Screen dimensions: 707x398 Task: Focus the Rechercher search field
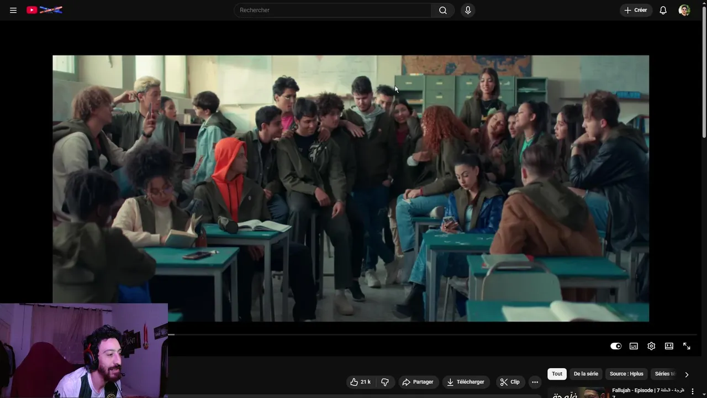[x=333, y=10]
